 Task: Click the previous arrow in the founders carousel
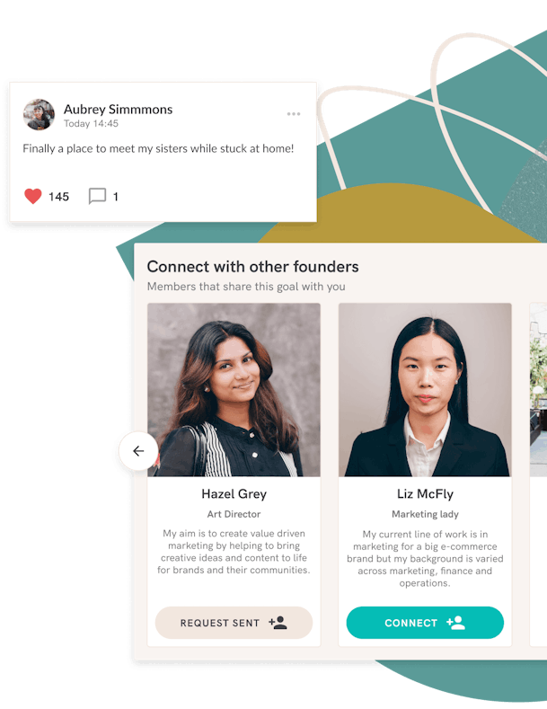click(x=138, y=451)
